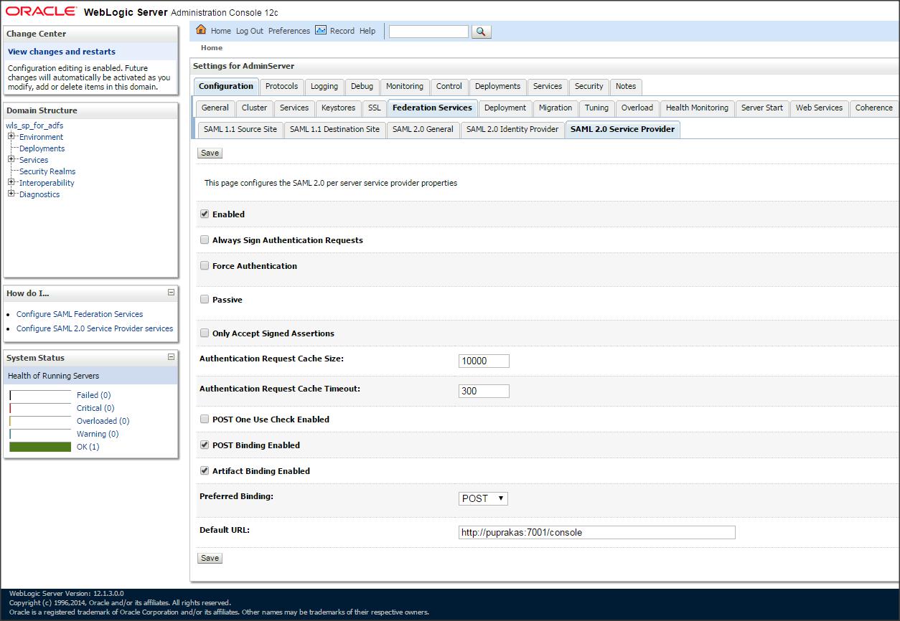Open SAML 1.1 Source Site tab

click(x=240, y=129)
